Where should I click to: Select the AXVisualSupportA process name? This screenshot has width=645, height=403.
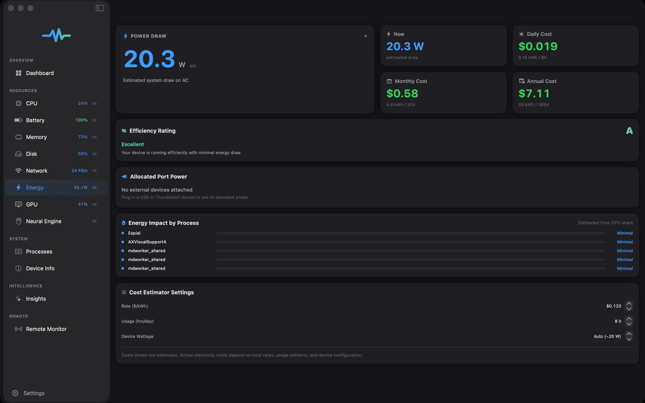coord(147,242)
